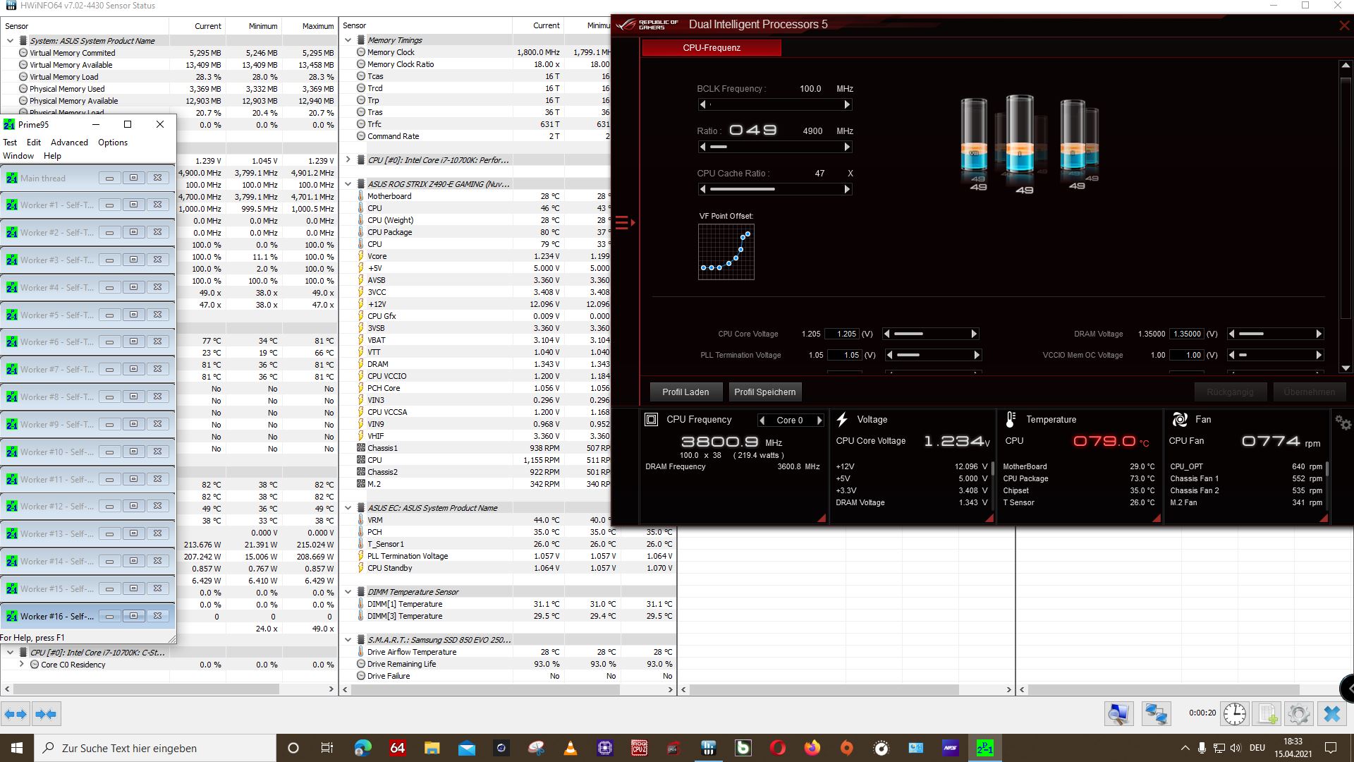Expand the Core C0 Residency item

[22, 665]
